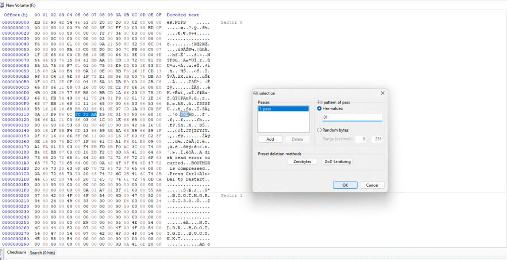Image resolution: width=507 pixels, height=260 pixels.
Task: Click the Offset(h) column header
Action: 15,15
